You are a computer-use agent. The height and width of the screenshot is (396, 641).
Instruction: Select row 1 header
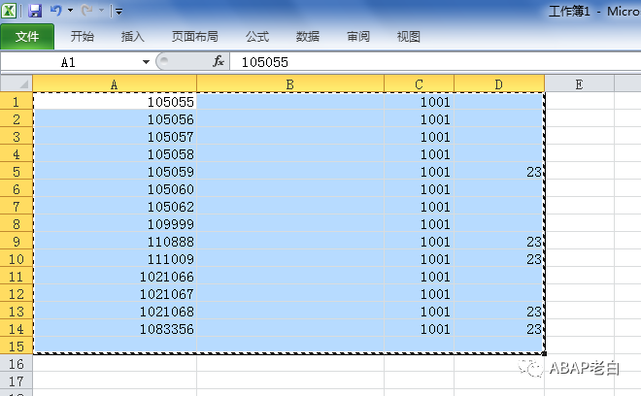pos(17,101)
